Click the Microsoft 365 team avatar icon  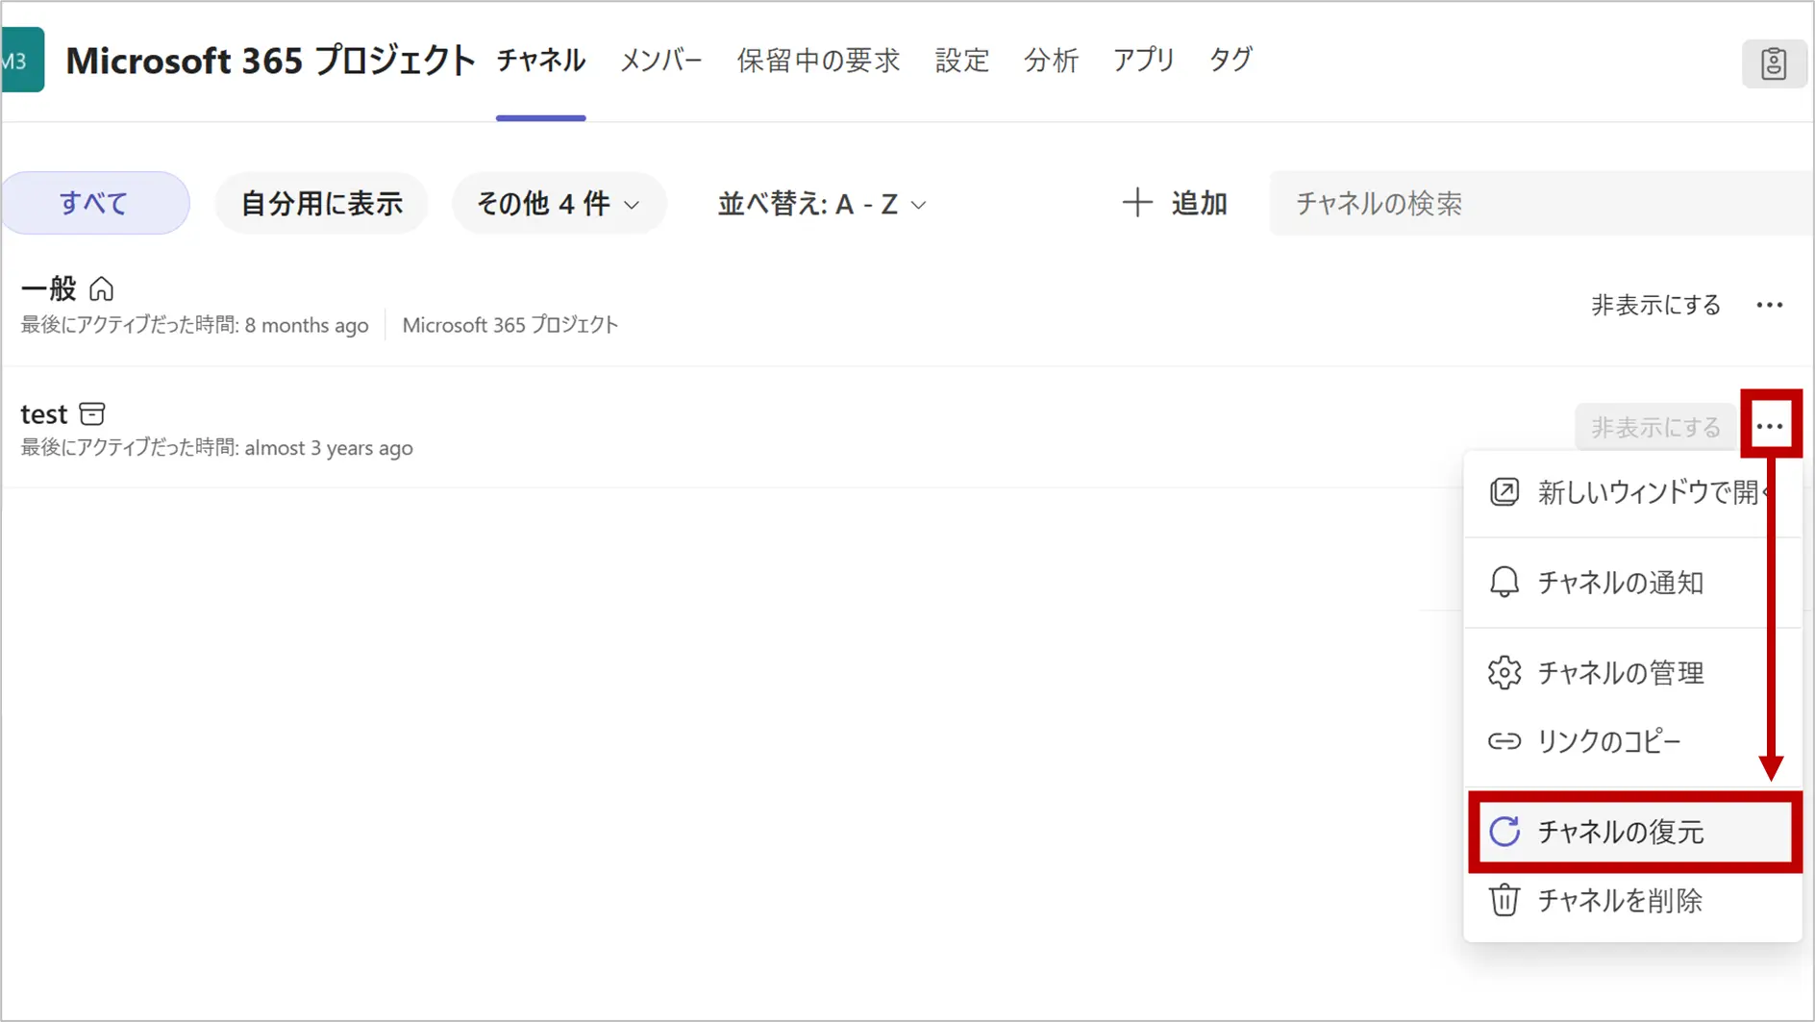(x=21, y=61)
